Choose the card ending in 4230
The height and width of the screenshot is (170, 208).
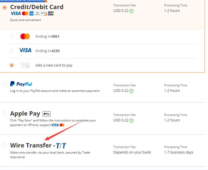pyautogui.click(x=12, y=51)
